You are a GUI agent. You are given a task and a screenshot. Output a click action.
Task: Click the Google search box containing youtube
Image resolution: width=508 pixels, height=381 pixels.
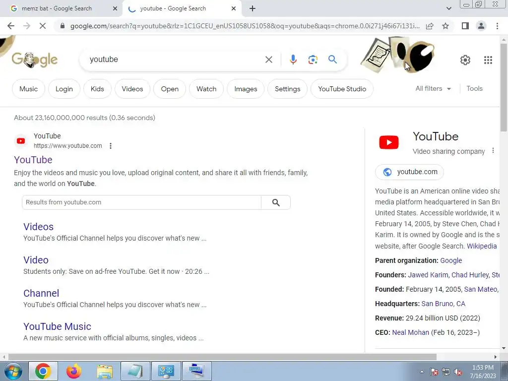pyautogui.click(x=175, y=60)
